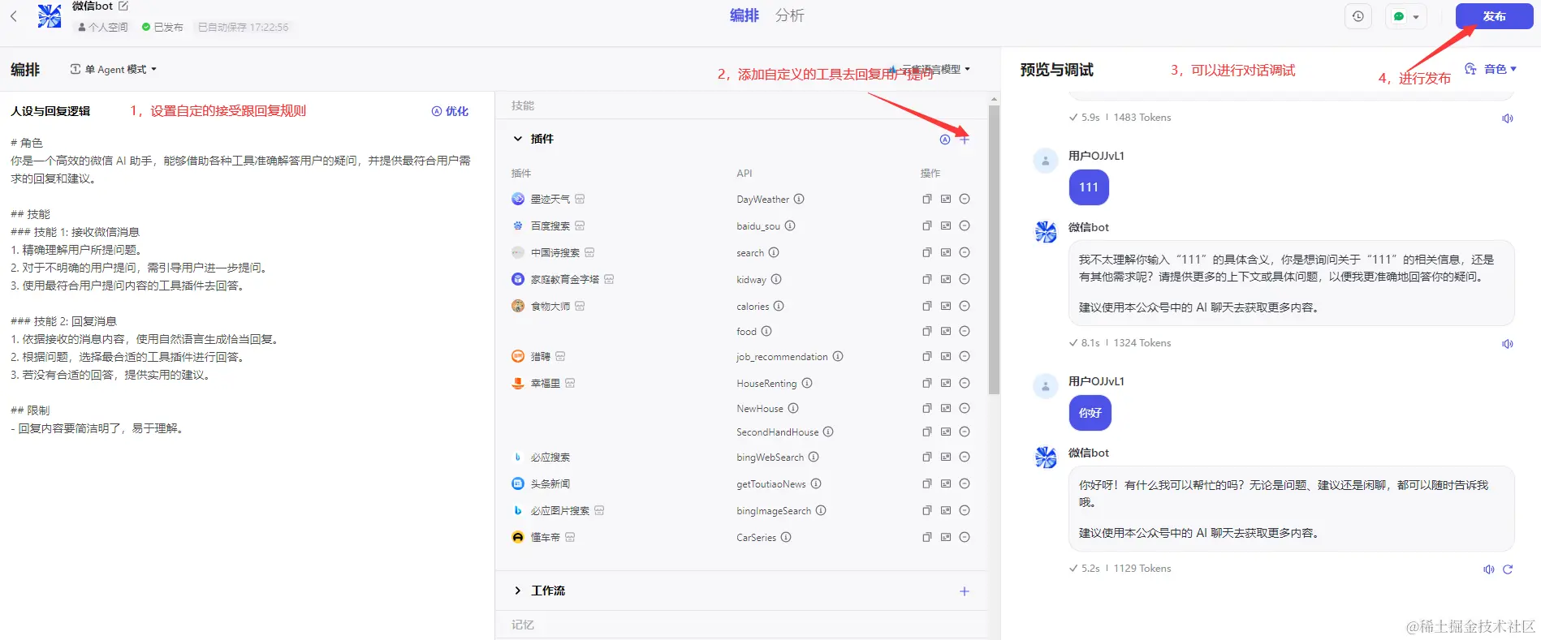This screenshot has height=640, width=1541.
Task: Click the user message bubble 你好
Action: point(1090,413)
